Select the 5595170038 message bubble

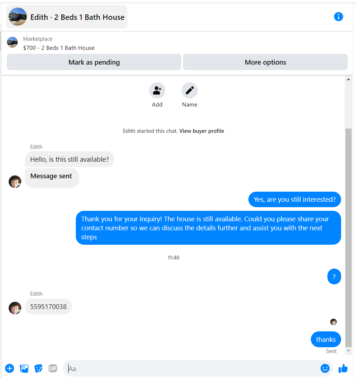(x=48, y=306)
